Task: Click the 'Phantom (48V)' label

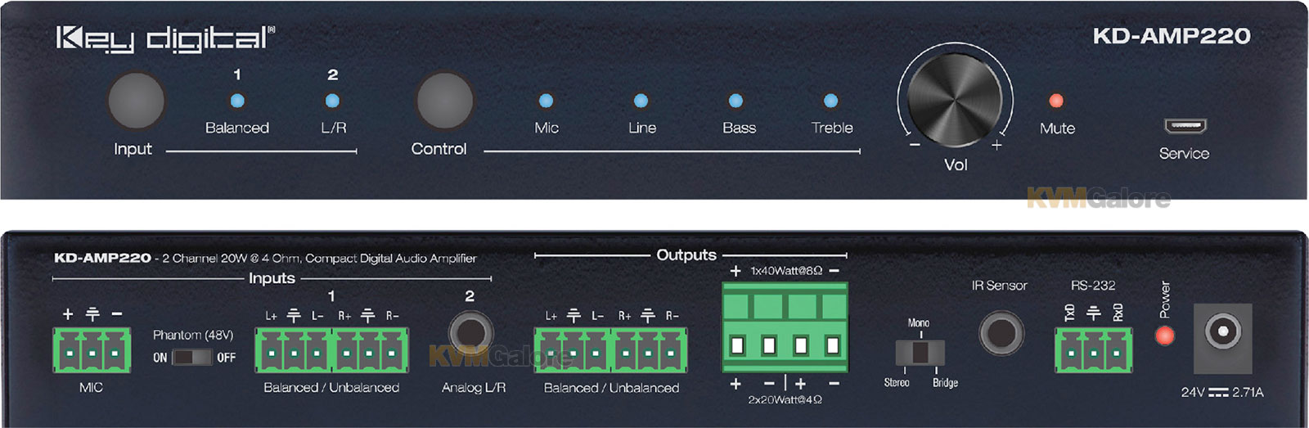Action: click(x=193, y=335)
